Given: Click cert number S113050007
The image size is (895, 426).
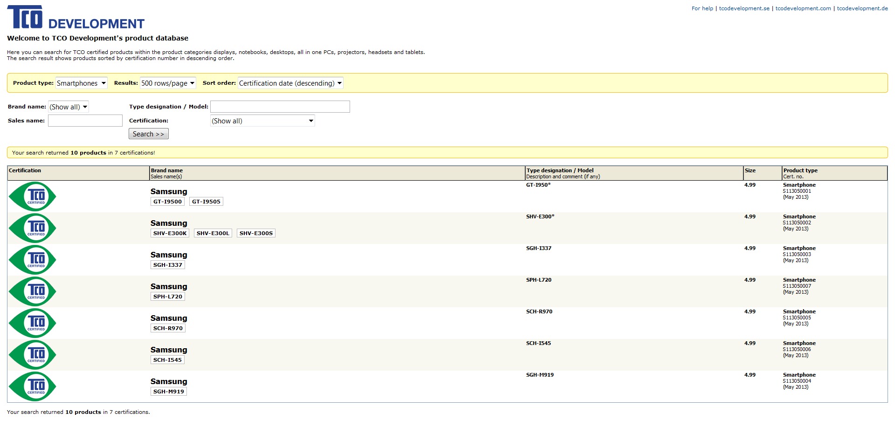Looking at the screenshot, I should (x=797, y=286).
